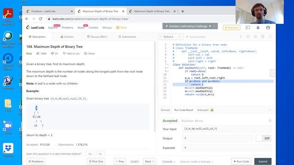Screen dimensions: 294x165
Task: View the Submissions tab
Action: point(127,37)
